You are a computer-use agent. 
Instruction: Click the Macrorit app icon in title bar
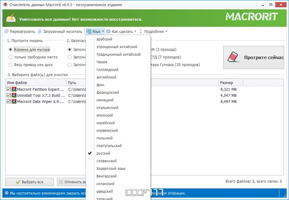tap(5, 5)
